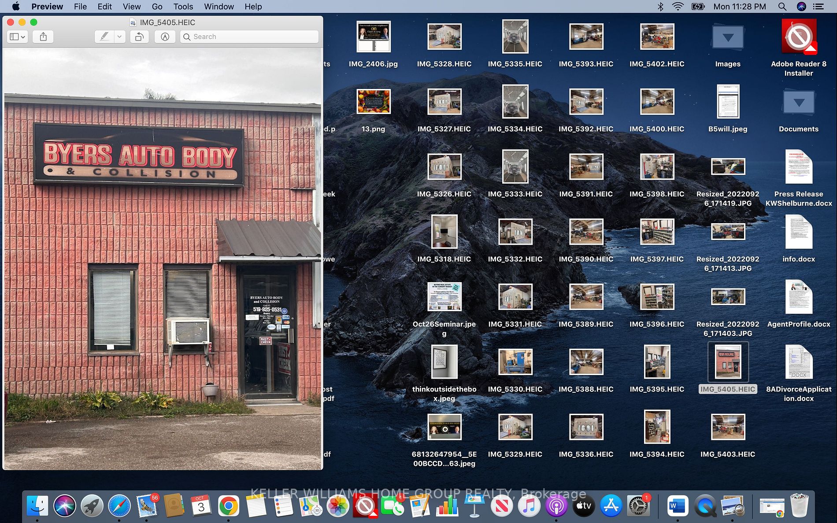The image size is (837, 523).
Task: Open FaceTime from the Dock
Action: (392, 506)
